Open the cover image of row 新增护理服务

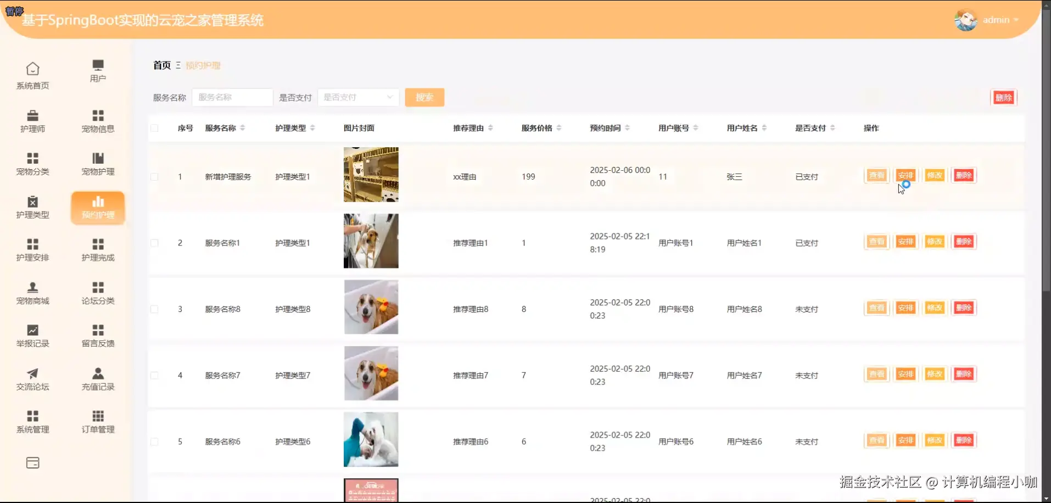(371, 175)
